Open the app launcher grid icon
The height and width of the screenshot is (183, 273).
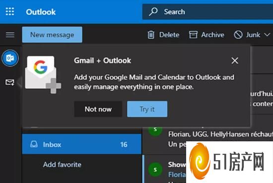[x=10, y=12]
